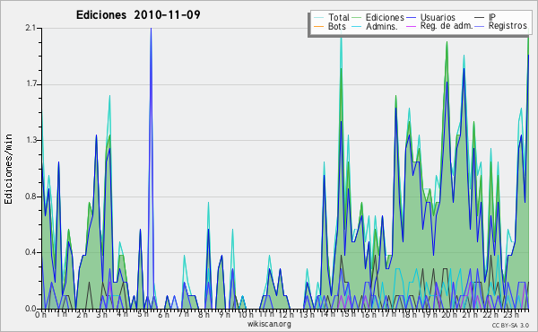Click the '1.7' y-axis value
This screenshot has height=332, width=538.
click(x=30, y=84)
